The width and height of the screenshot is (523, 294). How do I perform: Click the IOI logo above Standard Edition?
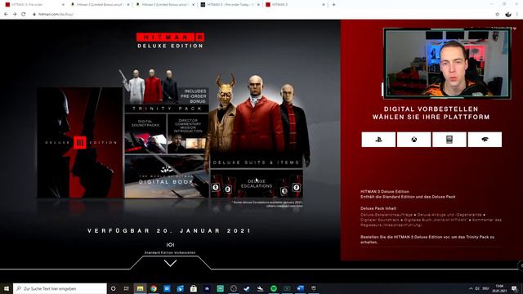pos(170,245)
